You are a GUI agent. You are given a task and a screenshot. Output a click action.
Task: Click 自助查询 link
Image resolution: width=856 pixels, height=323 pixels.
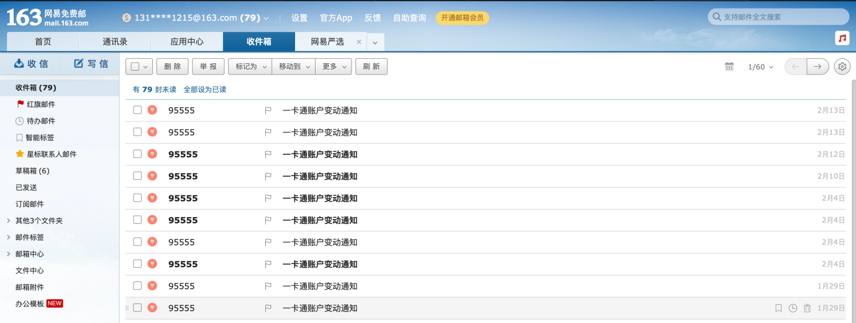410,18
